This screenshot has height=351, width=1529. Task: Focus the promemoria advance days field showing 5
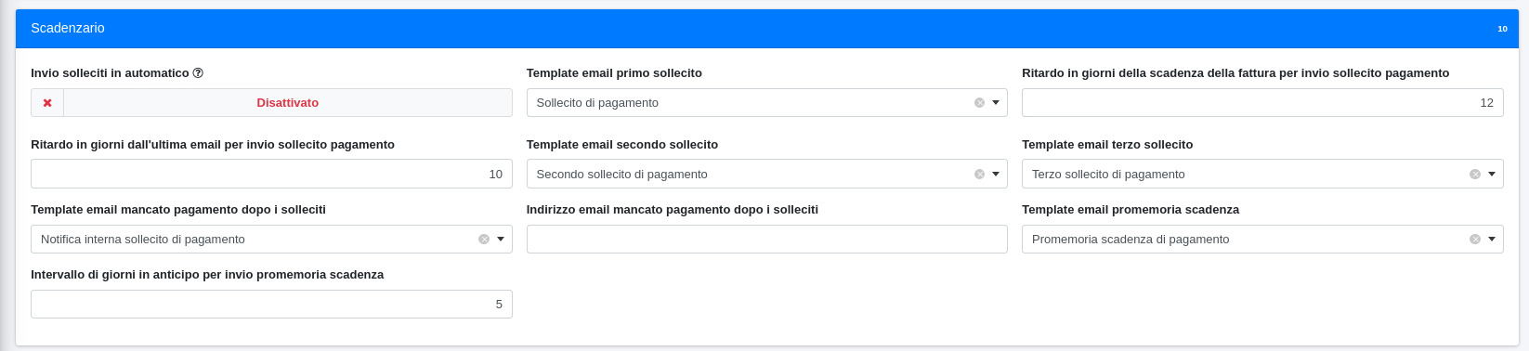point(271,305)
